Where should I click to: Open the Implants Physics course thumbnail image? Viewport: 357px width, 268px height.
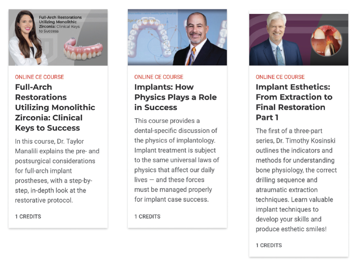pyautogui.click(x=177, y=38)
